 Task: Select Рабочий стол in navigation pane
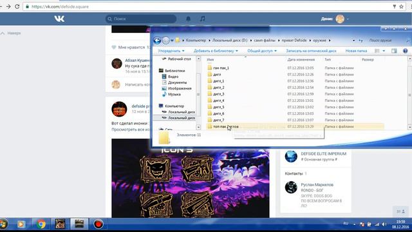coord(180,59)
